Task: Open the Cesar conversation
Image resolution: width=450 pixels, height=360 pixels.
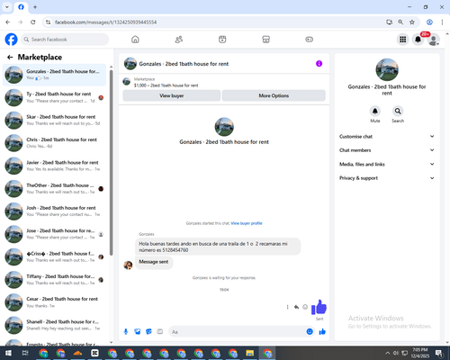Action: (x=54, y=302)
